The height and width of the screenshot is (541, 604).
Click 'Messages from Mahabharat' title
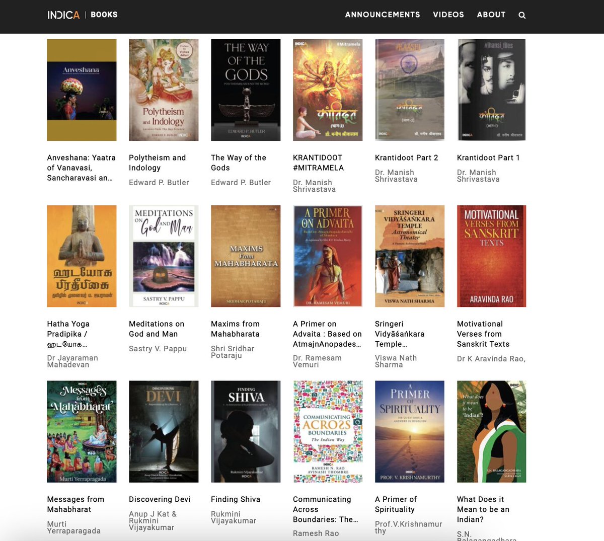click(75, 504)
